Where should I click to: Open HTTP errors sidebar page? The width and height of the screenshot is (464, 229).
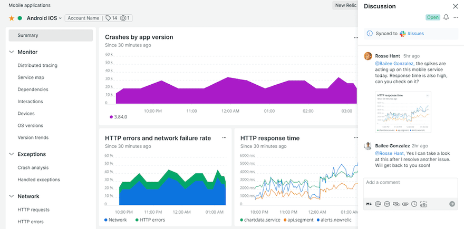coord(31,222)
